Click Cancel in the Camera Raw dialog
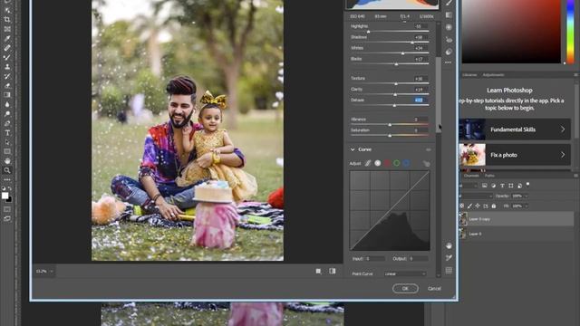This screenshot has width=580, height=326. pos(434,288)
